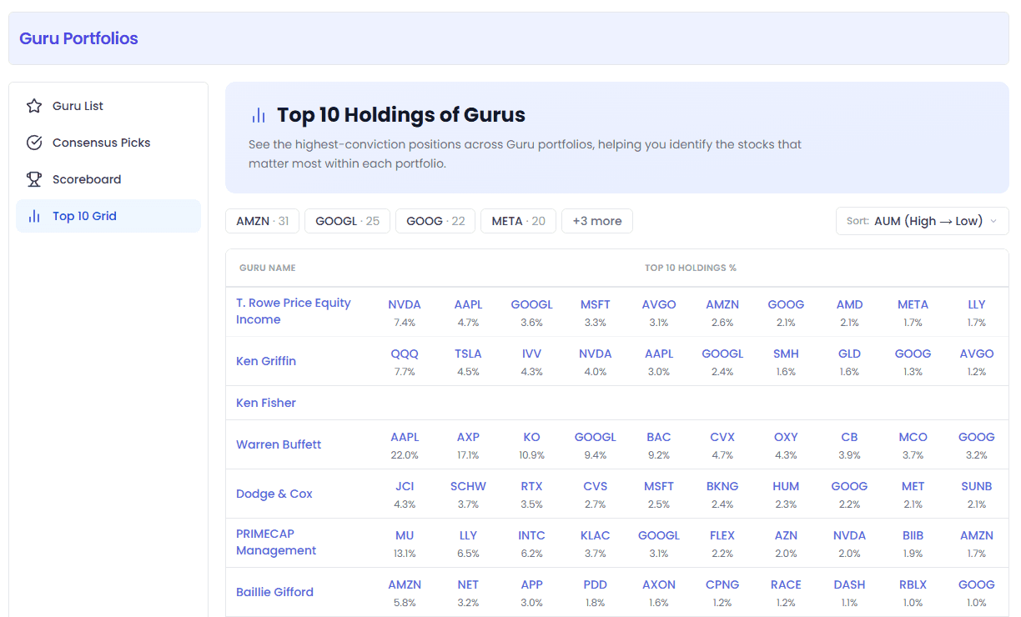1021x617 pixels.
Task: Click the bar chart icon beside Top 10 Grid
Action: click(34, 216)
